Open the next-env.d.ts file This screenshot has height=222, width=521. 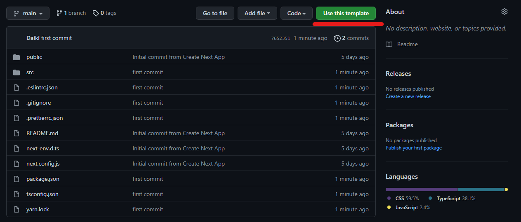point(42,148)
